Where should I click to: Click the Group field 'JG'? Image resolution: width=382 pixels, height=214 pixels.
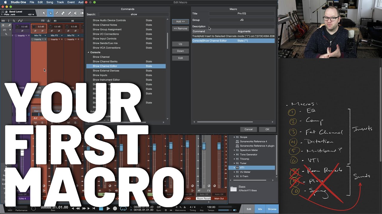[242, 20]
